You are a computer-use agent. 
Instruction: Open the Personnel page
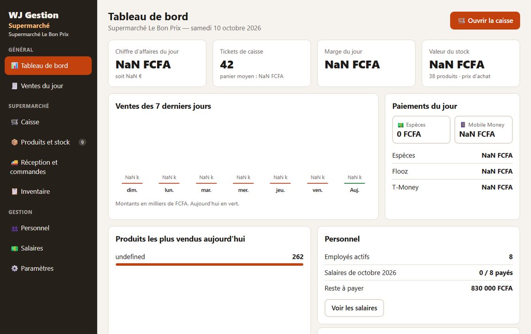click(x=48, y=228)
